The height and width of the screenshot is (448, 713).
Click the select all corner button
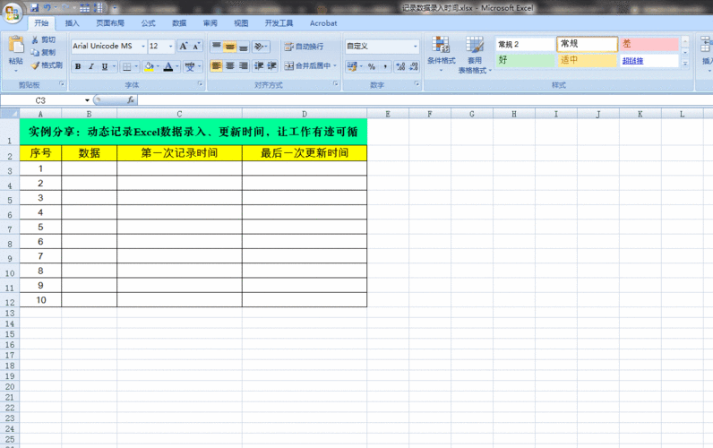pyautogui.click(x=10, y=114)
